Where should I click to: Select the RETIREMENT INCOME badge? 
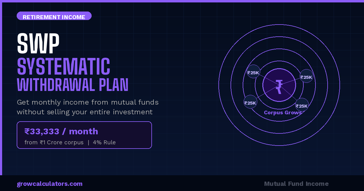pyautogui.click(x=54, y=16)
